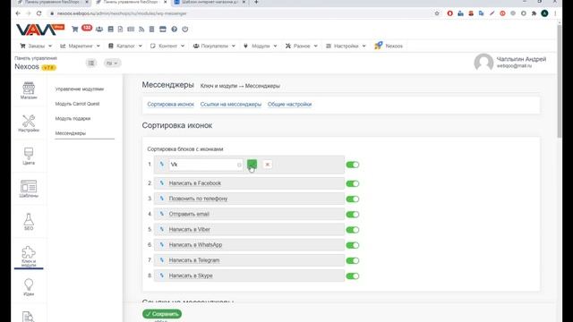Edit name of Написать в Telegram row
The height and width of the screenshot is (322, 573).
click(162, 260)
